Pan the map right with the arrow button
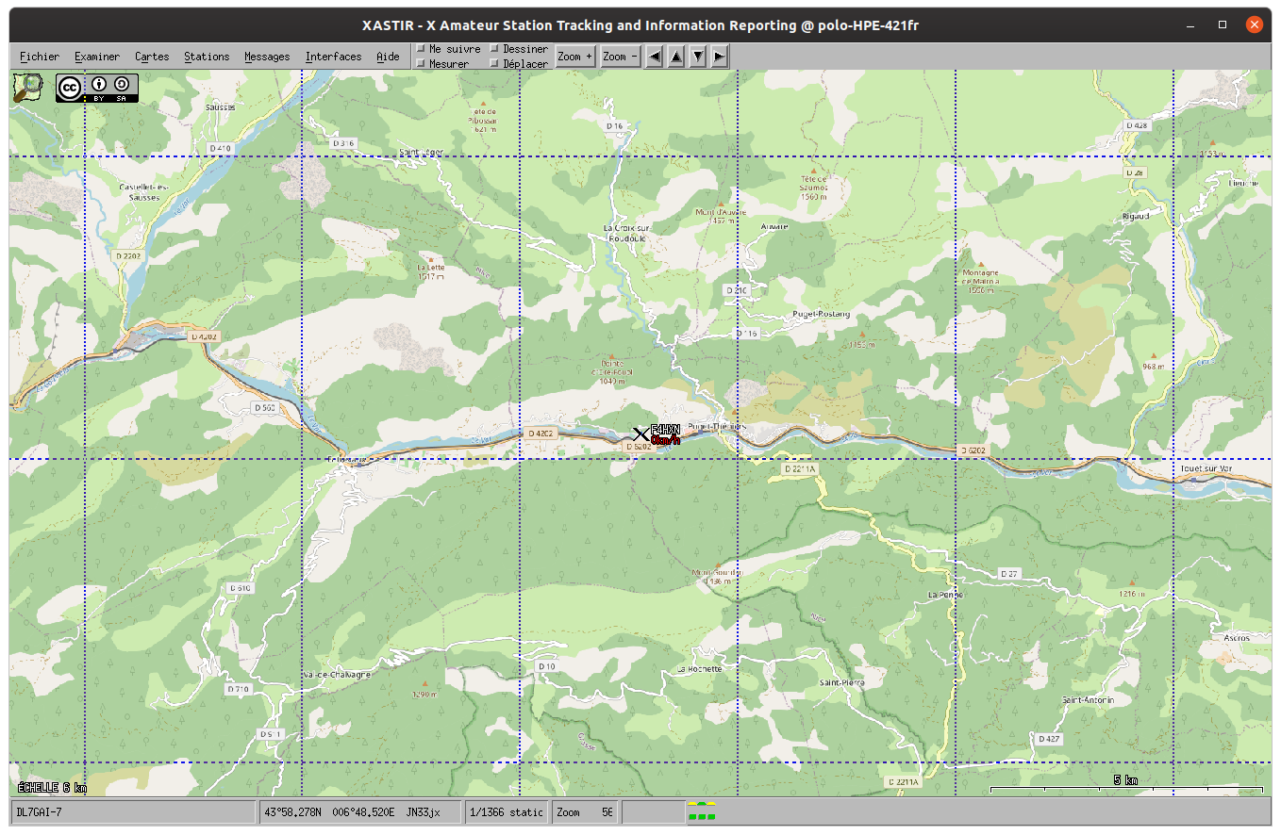This screenshot has height=835, width=1281. click(719, 57)
